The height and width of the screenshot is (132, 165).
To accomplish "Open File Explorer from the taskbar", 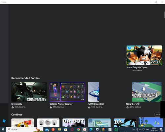I will pos(59,129).
